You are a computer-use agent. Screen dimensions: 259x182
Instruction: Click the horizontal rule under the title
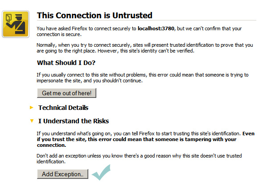coord(147,20)
